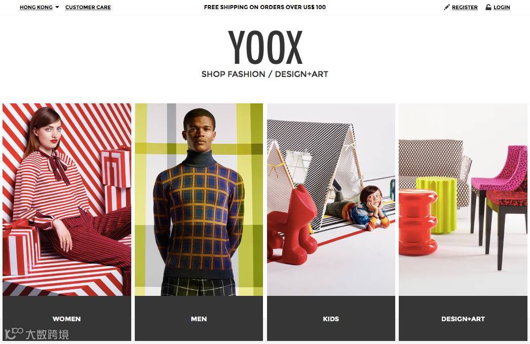Click the pencil icon beside Register

tap(446, 7)
